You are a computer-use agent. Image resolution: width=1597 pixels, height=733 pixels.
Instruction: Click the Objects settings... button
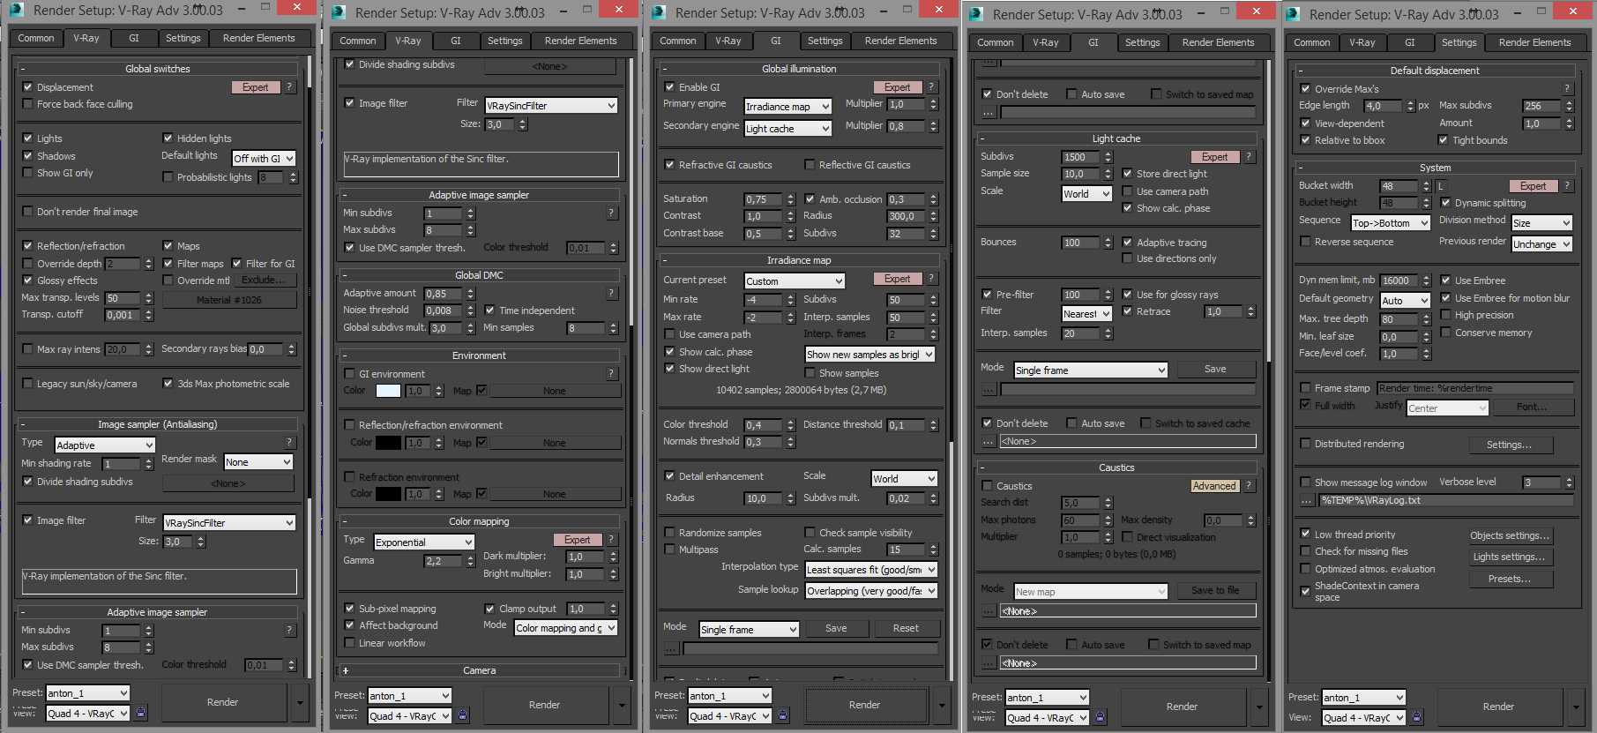(1510, 535)
